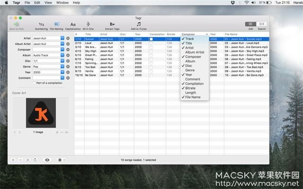Click the reload circular arrow icon
Image resolution: width=303 pixels, height=189 pixels.
click(x=35, y=160)
